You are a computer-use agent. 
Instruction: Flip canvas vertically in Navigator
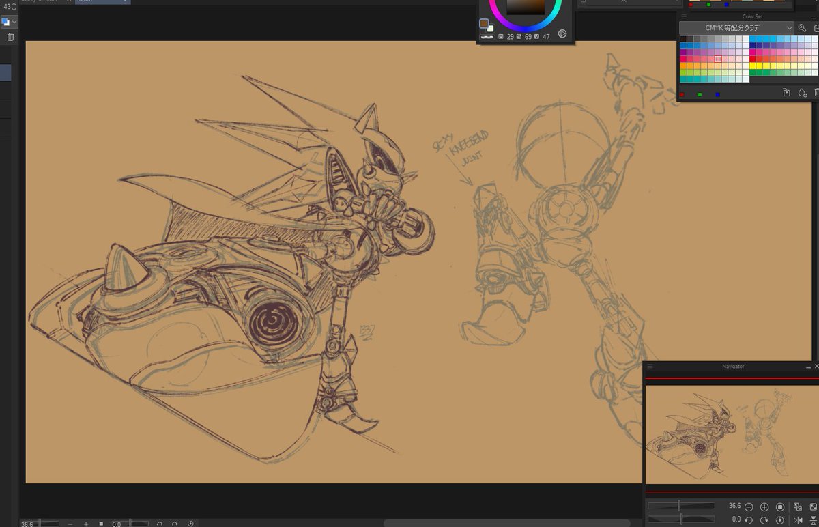813,519
